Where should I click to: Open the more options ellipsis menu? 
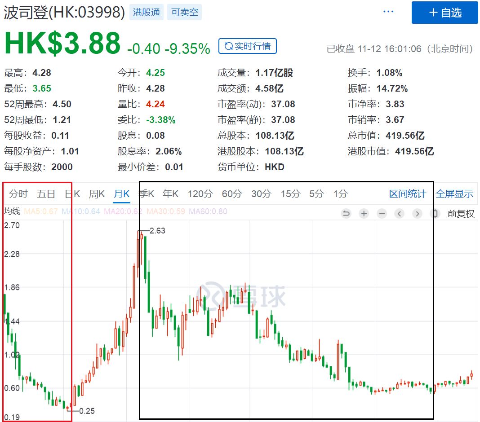click(388, 11)
